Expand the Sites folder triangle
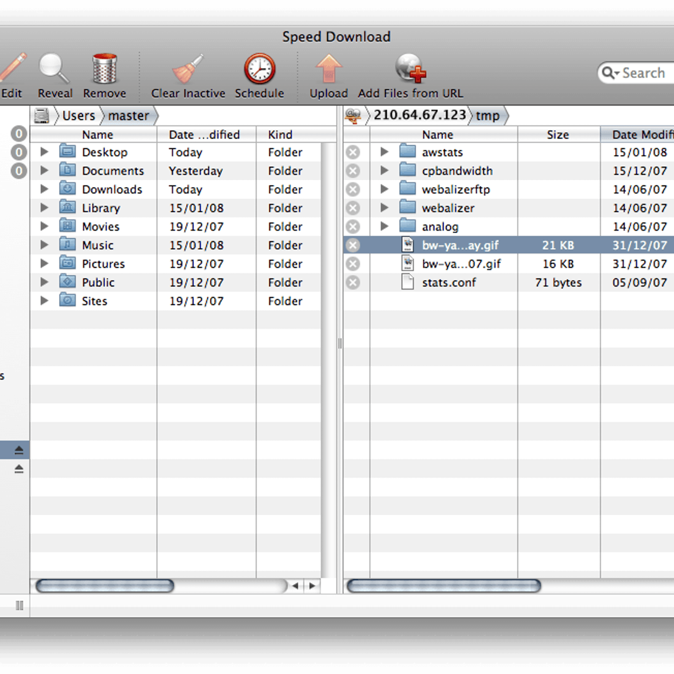This screenshot has height=674, width=674. pos(44,300)
